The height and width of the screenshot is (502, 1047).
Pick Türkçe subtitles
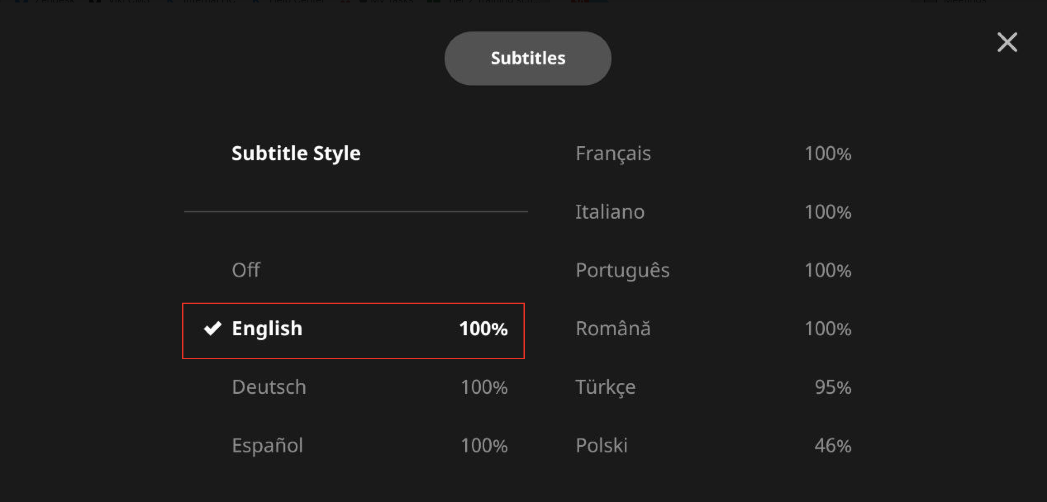click(x=714, y=387)
